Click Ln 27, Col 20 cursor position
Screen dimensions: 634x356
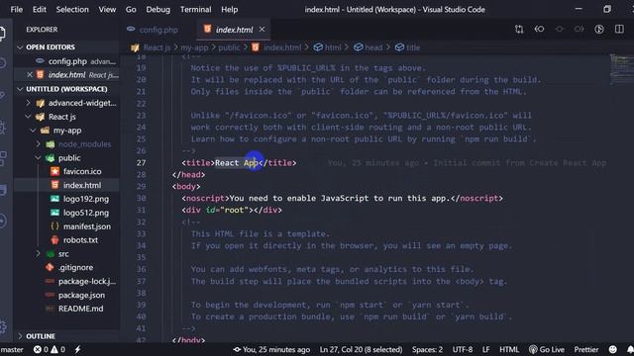[x=361, y=349]
